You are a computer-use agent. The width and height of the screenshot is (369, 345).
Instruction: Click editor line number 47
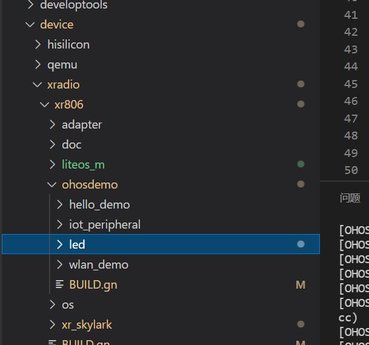pos(351,118)
